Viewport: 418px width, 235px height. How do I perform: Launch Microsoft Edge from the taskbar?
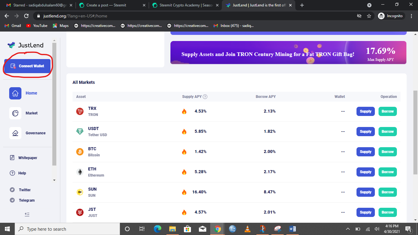pyautogui.click(x=157, y=229)
